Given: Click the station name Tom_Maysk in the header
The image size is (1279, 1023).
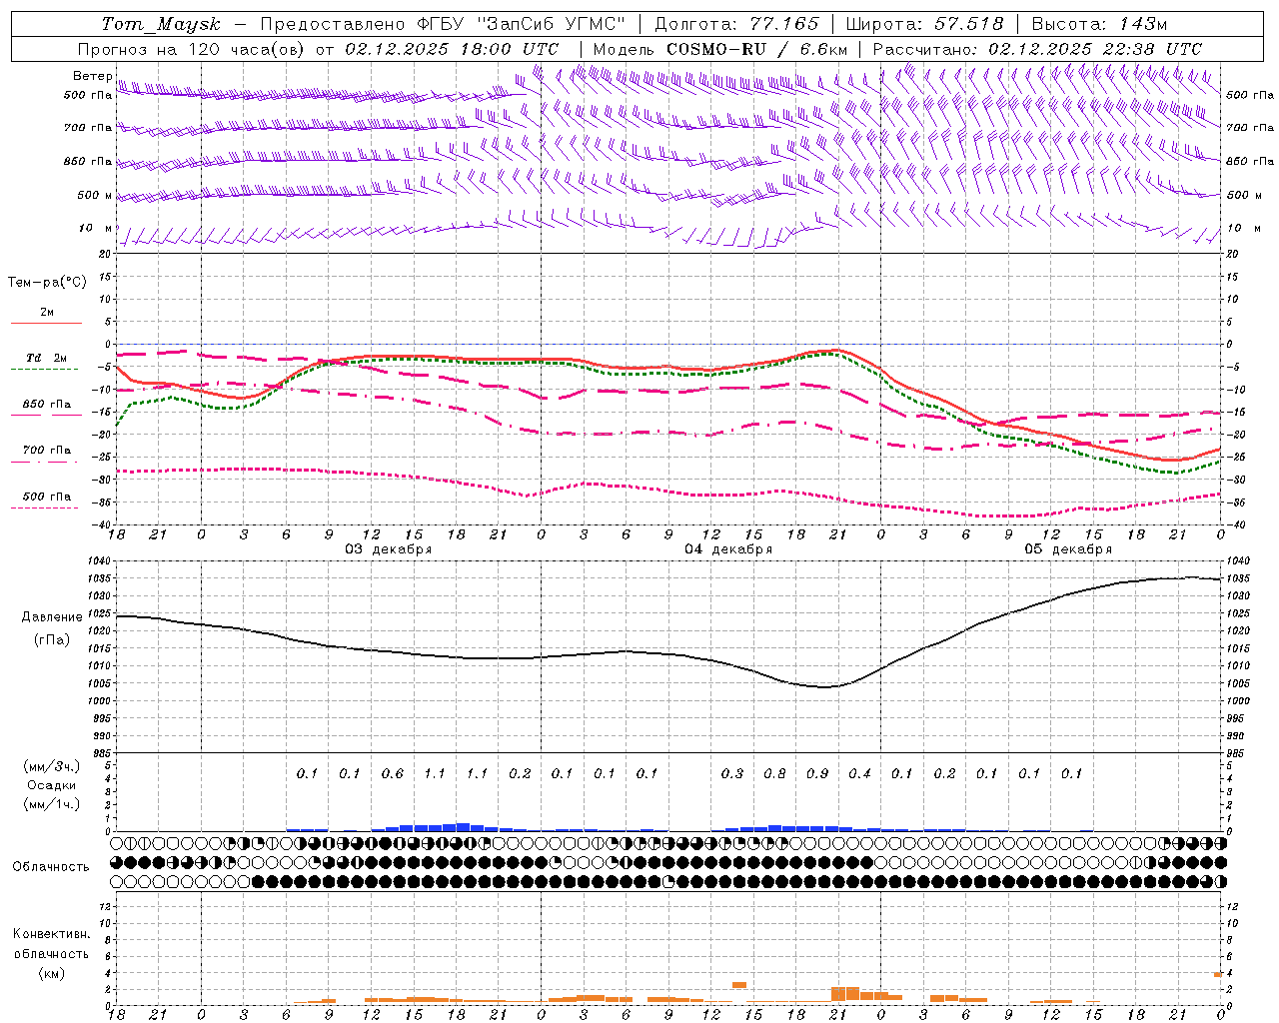Looking at the screenshot, I should pyautogui.click(x=161, y=24).
